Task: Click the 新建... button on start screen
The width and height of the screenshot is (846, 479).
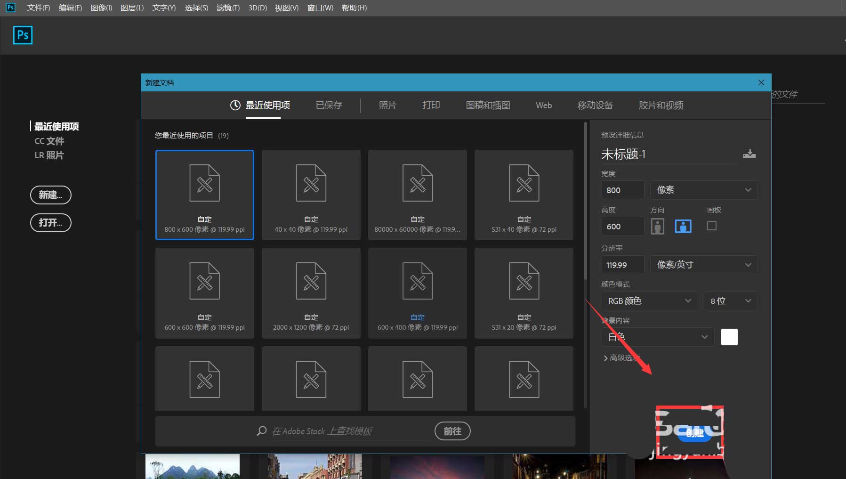Action: 51,195
